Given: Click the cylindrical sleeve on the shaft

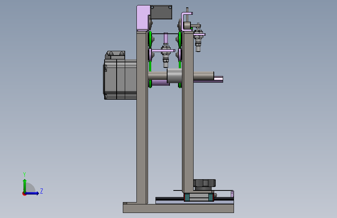Looking at the screenshot, I should click(x=175, y=76).
